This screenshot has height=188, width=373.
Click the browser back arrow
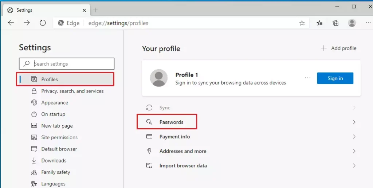[x=11, y=23]
